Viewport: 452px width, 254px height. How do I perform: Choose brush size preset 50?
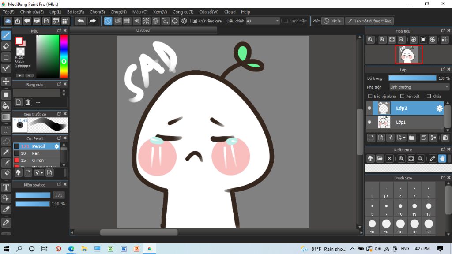tap(429, 226)
